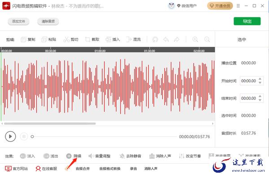Viewport: 269px width, 174px height.
Task: Export audio with the green 导出 button
Action: pos(247,21)
